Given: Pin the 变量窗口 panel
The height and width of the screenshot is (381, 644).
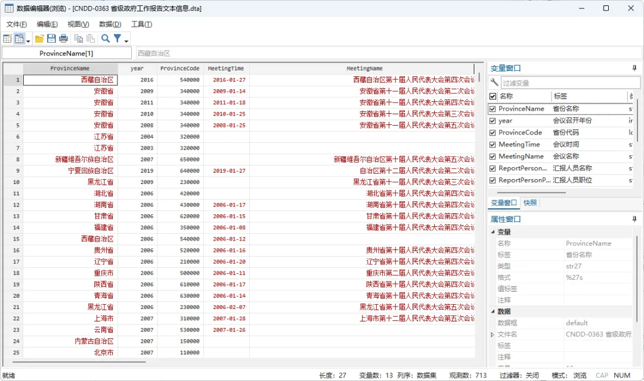Looking at the screenshot, I should tap(634, 68).
